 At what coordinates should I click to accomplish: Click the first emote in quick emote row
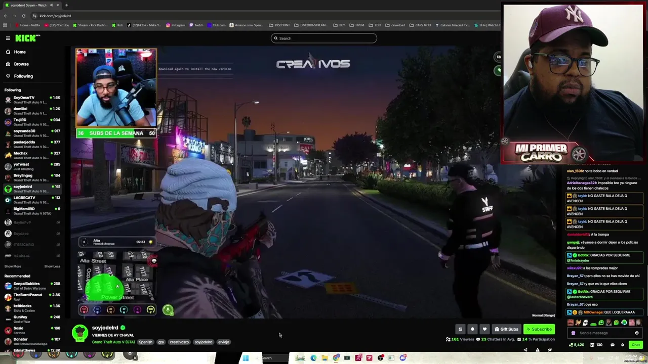[571, 323]
